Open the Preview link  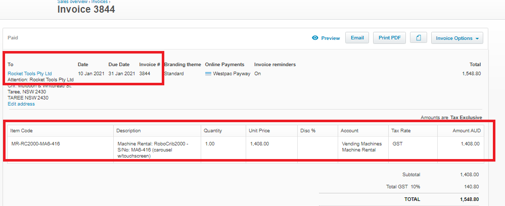pyautogui.click(x=331, y=38)
